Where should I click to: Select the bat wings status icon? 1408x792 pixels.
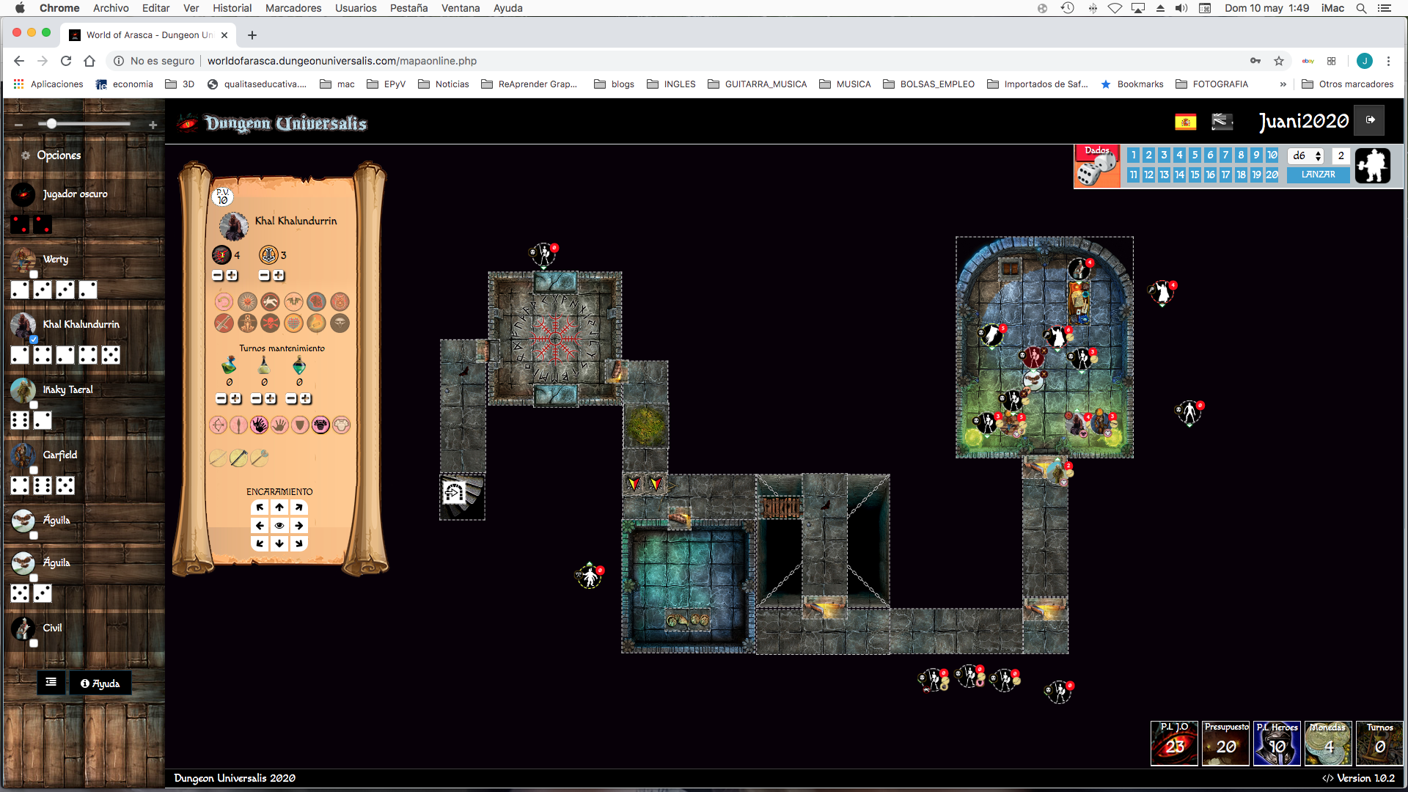tap(293, 301)
